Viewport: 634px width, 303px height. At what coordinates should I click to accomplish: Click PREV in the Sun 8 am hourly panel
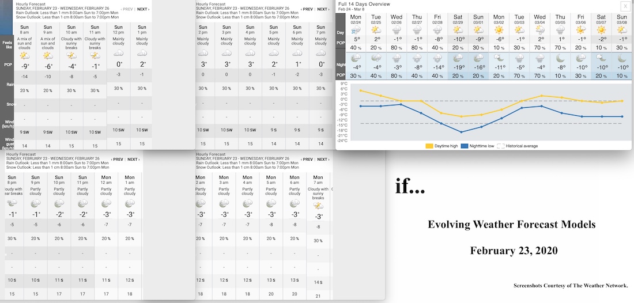(127, 9)
